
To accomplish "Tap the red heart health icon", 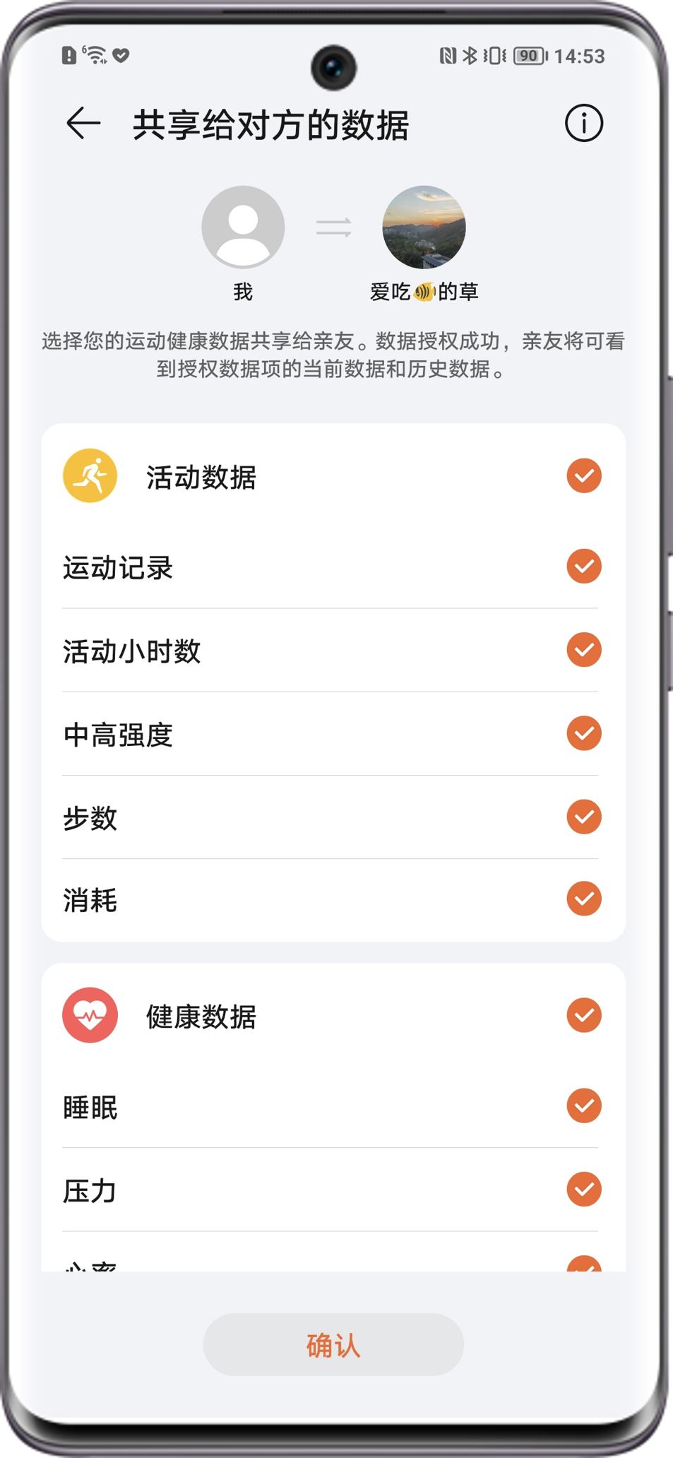I will point(90,1015).
